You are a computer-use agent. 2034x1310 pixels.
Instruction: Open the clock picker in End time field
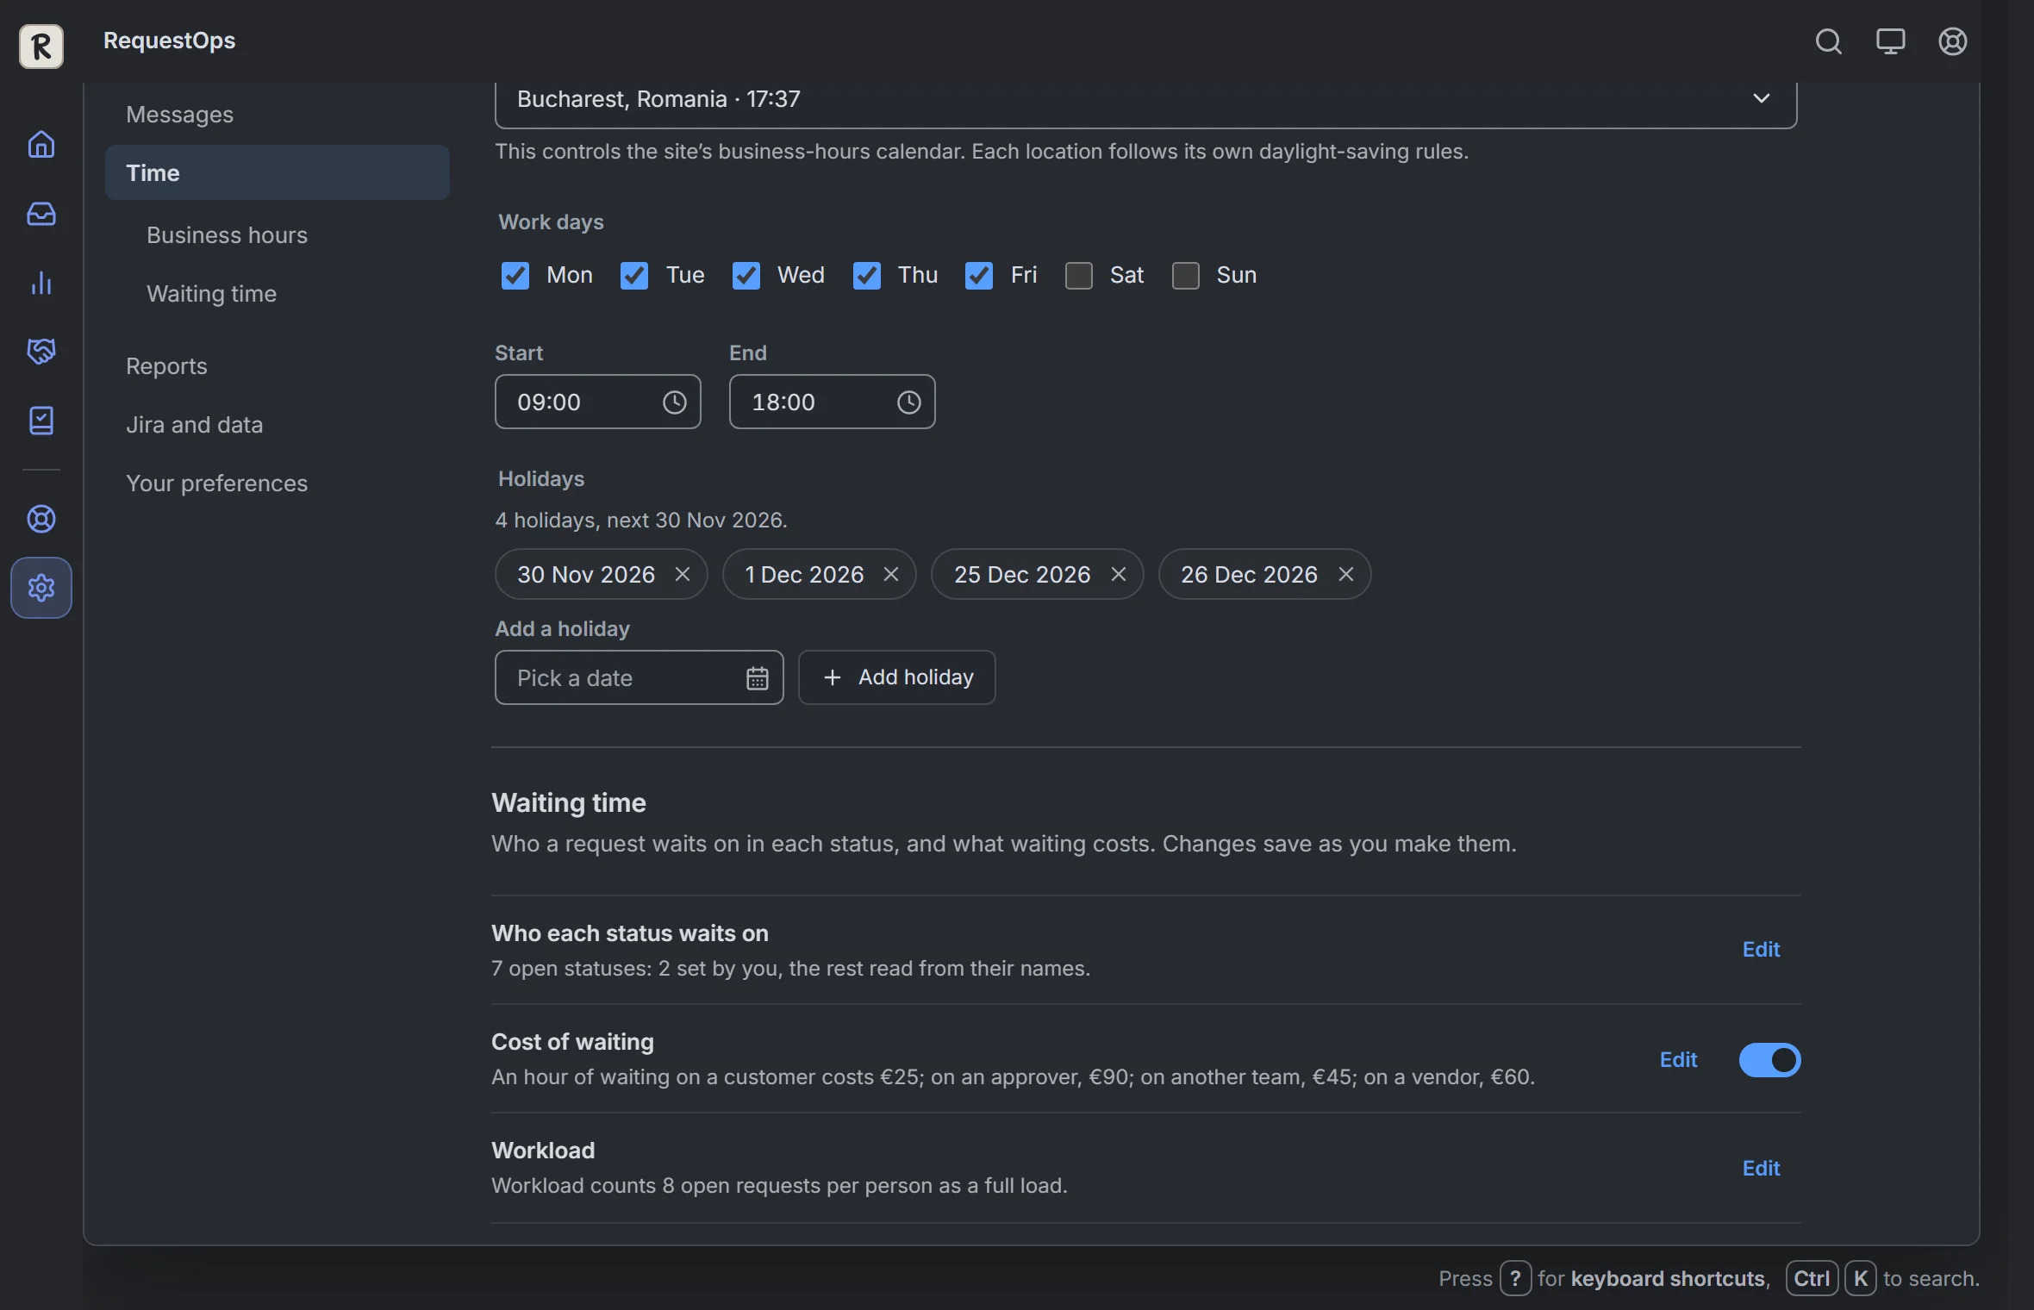(908, 402)
